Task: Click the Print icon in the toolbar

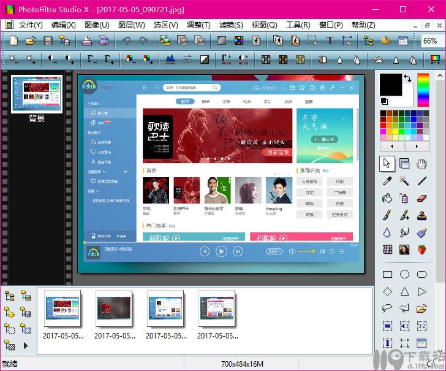Action: click(87, 40)
